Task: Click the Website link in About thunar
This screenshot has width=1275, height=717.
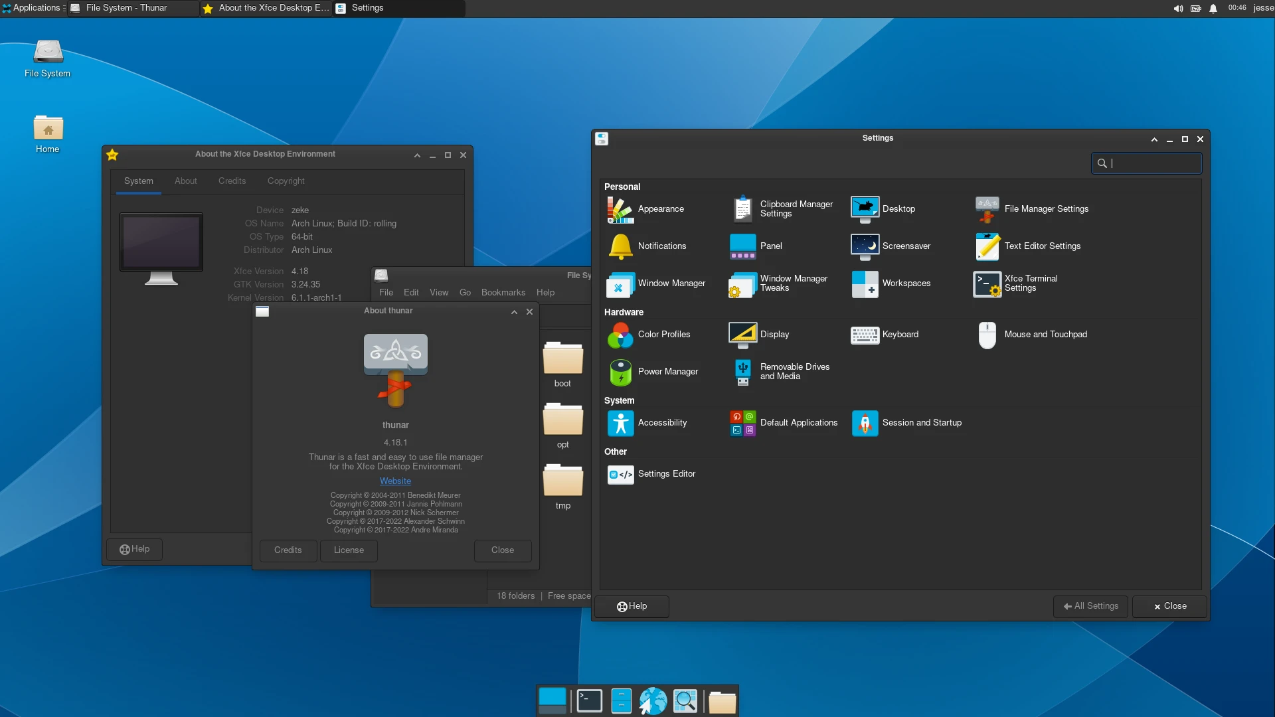Action: tap(396, 481)
